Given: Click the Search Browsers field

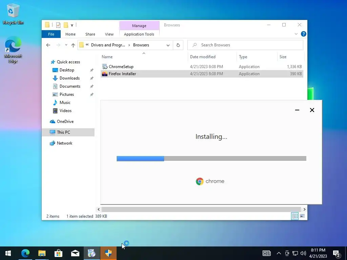Looking at the screenshot, I should pos(245,45).
